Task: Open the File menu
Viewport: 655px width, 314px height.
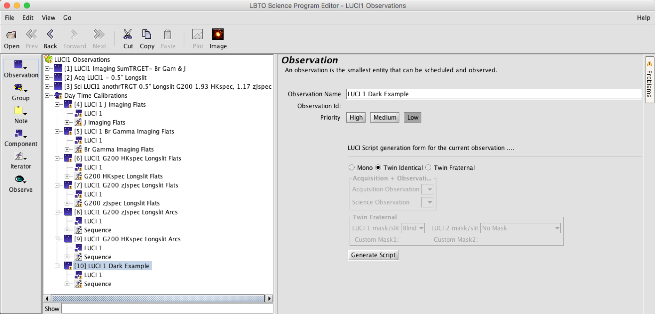Action: [10, 18]
